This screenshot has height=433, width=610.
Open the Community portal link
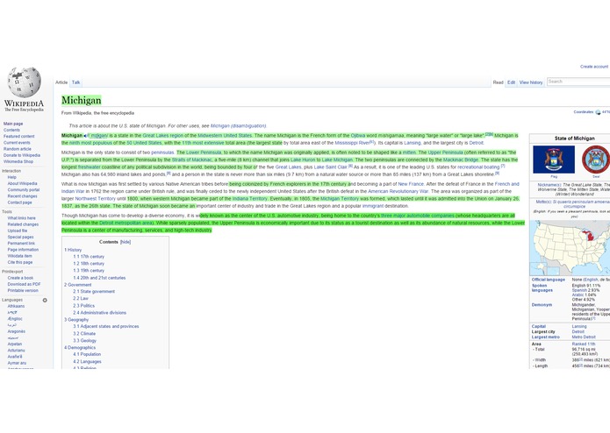24,190
